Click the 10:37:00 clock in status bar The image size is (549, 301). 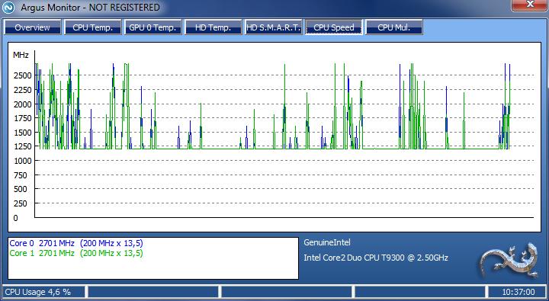[x=518, y=292]
